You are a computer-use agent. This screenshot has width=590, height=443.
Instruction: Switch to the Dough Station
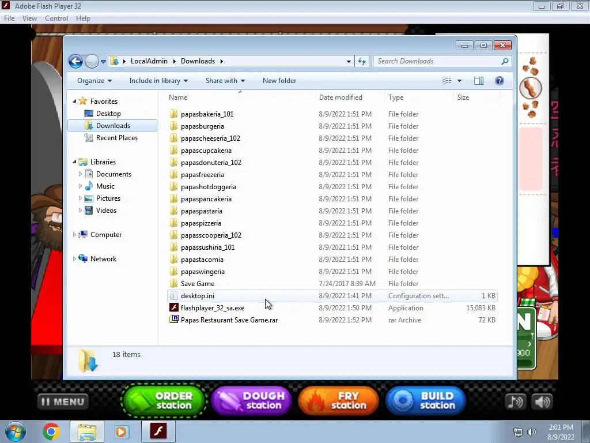click(251, 400)
